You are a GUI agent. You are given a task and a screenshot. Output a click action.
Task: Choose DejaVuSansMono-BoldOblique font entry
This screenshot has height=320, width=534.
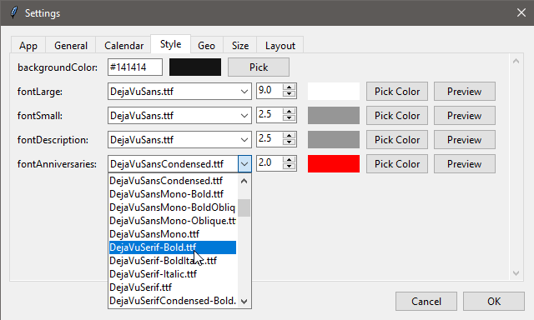(x=173, y=207)
